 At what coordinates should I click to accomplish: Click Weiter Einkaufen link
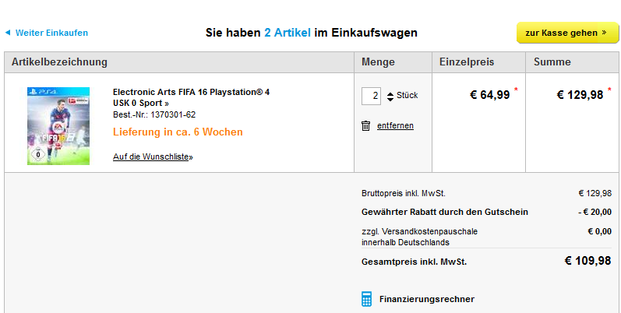pyautogui.click(x=51, y=33)
